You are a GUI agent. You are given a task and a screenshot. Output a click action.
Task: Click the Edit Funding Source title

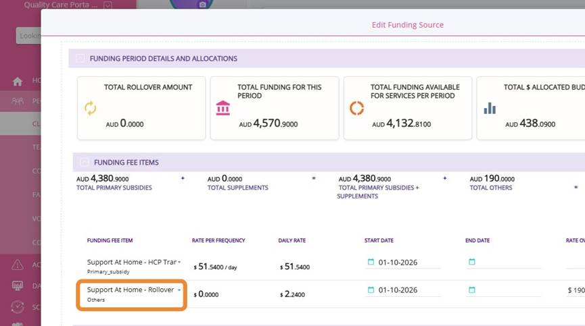407,25
